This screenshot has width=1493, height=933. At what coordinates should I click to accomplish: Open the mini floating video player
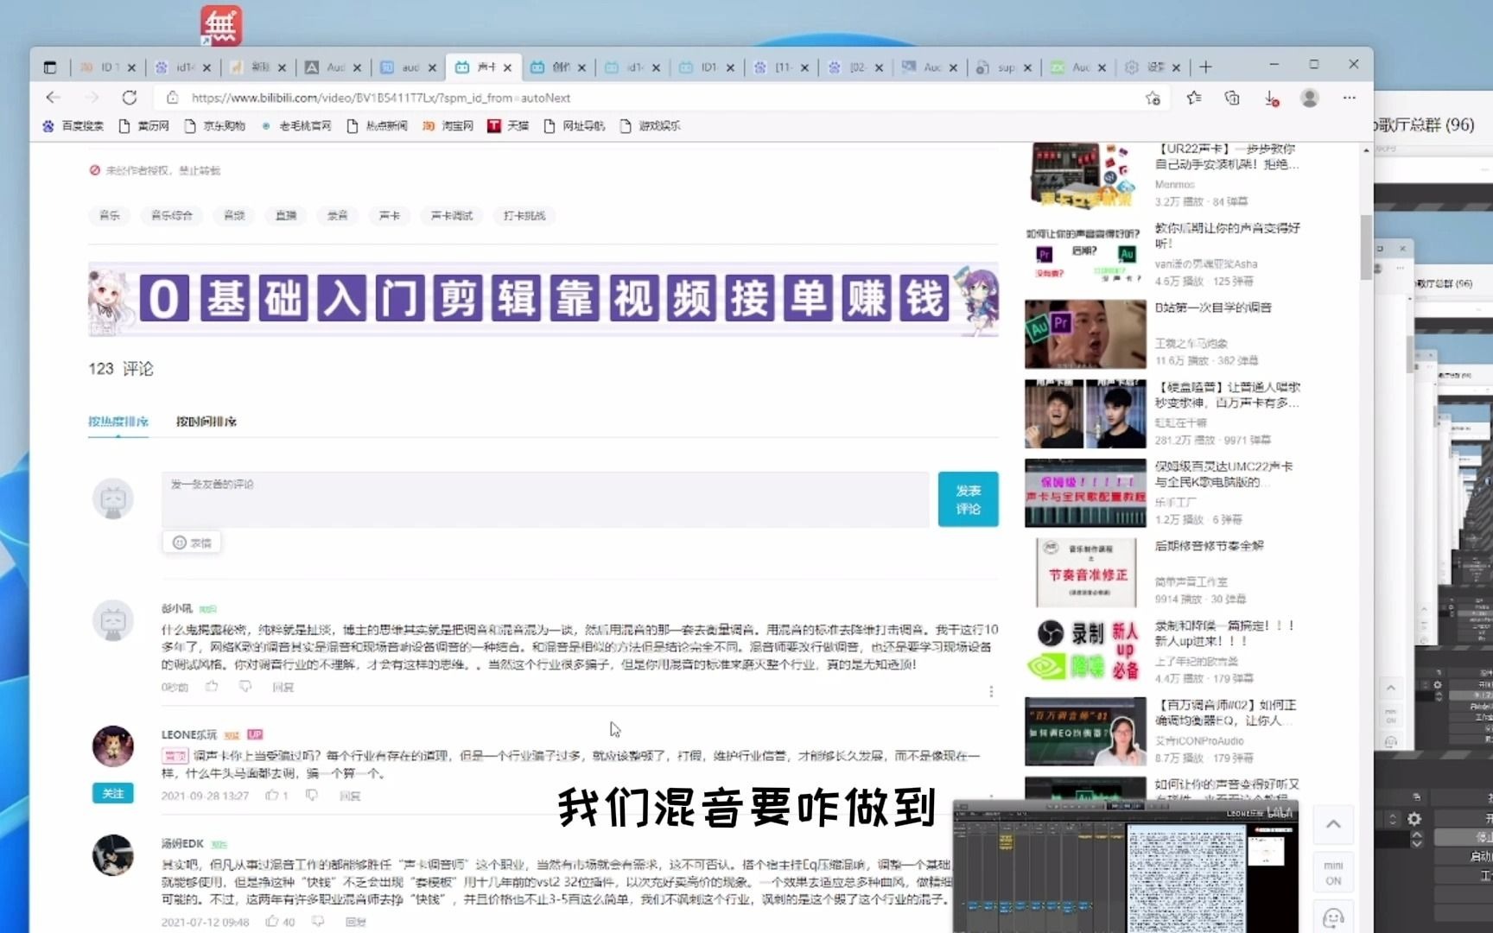(1125, 866)
